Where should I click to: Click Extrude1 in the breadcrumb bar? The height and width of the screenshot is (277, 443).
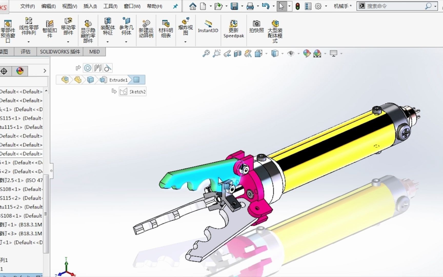tap(119, 80)
